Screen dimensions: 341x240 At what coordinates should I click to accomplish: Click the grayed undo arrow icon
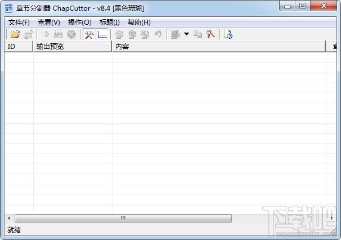coord(158,34)
